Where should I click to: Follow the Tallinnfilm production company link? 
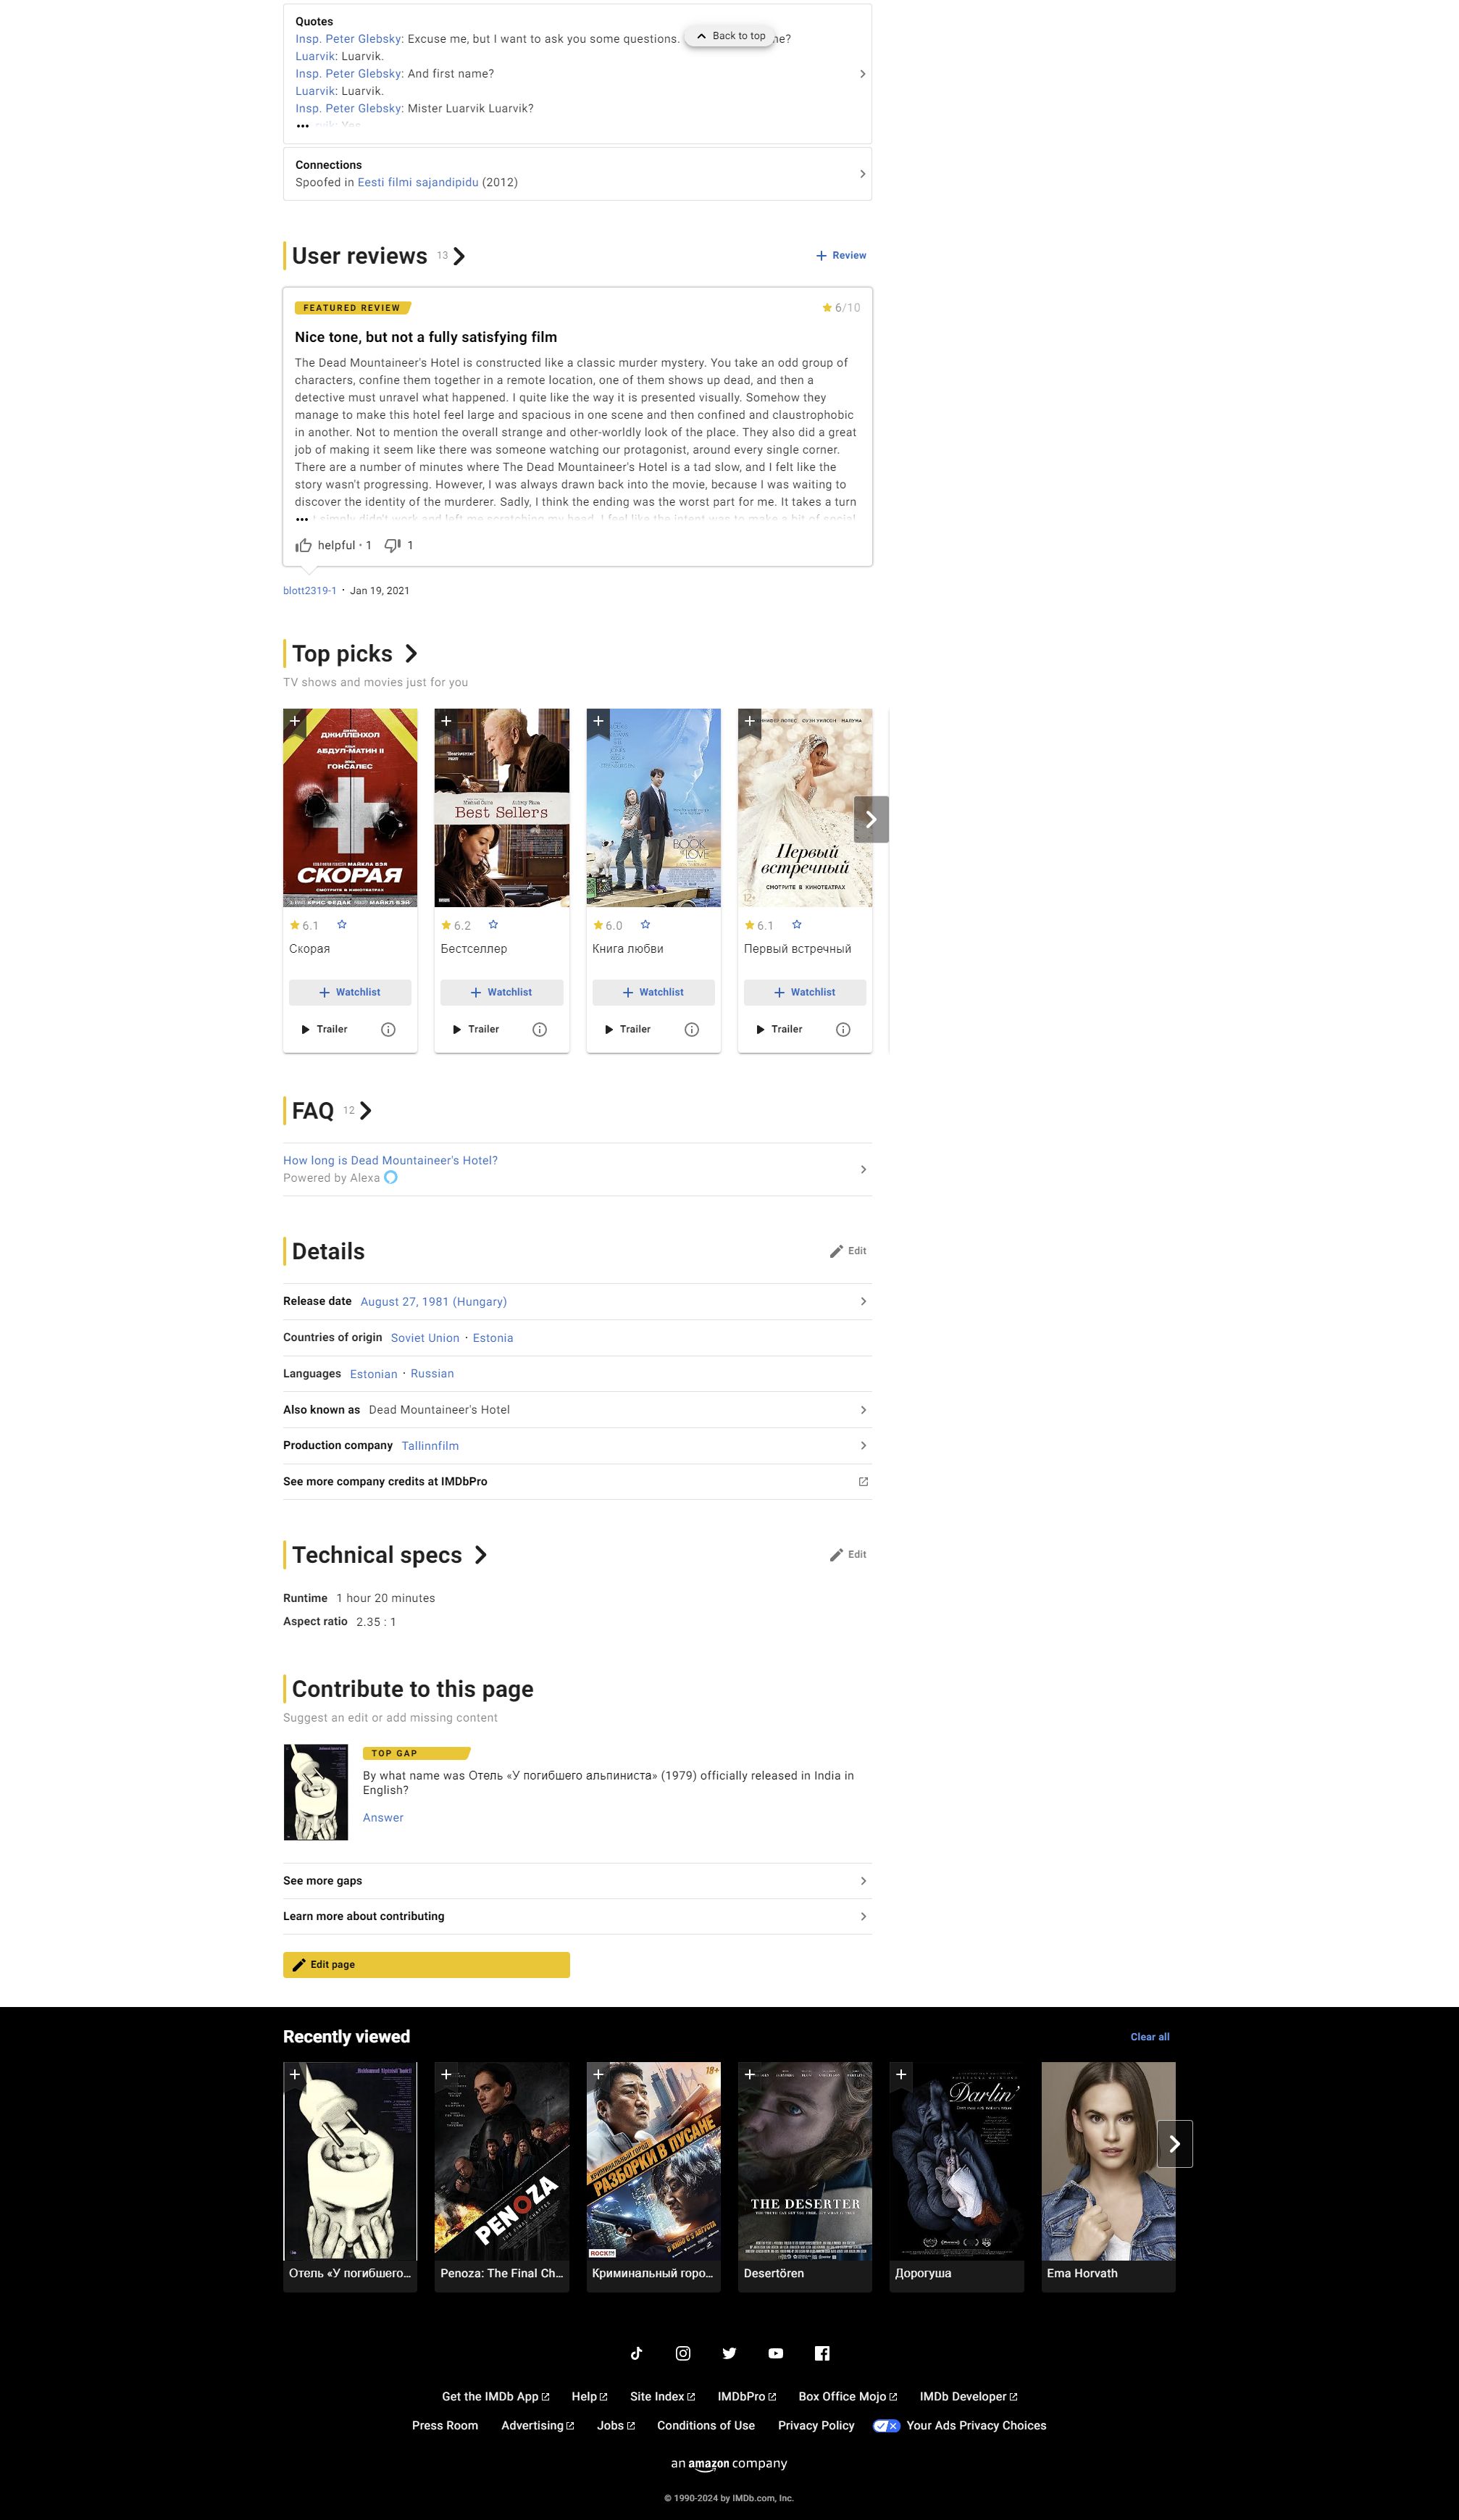(x=430, y=1446)
